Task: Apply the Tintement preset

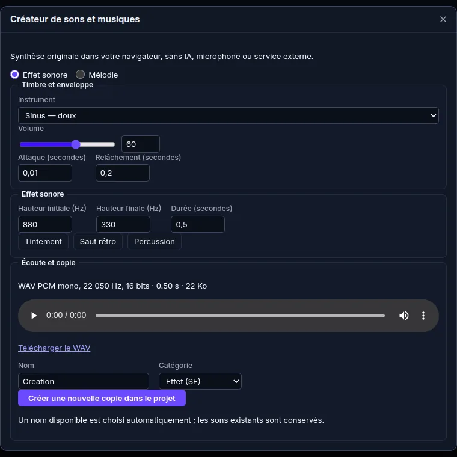Action: pos(43,241)
